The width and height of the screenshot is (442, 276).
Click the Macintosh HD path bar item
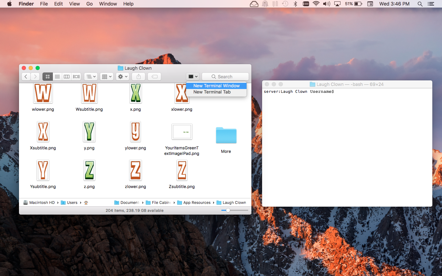tap(39, 203)
